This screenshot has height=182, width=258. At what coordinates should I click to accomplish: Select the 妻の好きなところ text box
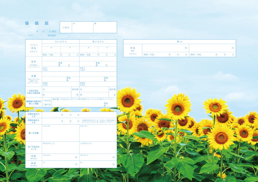[61, 149]
